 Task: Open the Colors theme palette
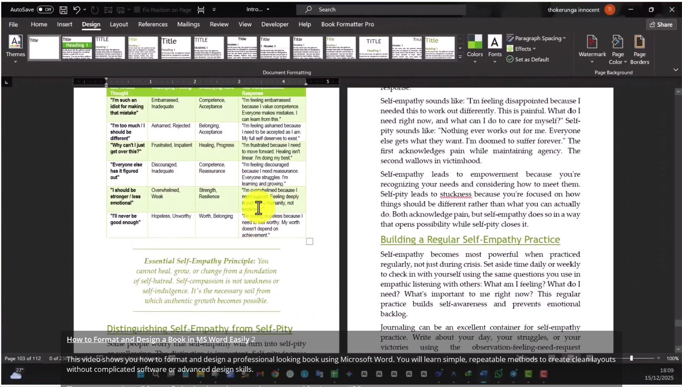[475, 48]
